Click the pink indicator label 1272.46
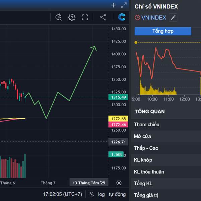This screenshot has width=201, height=201. (118, 125)
